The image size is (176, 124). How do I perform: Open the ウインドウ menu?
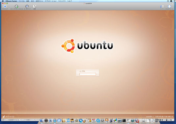click(x=62, y=1)
